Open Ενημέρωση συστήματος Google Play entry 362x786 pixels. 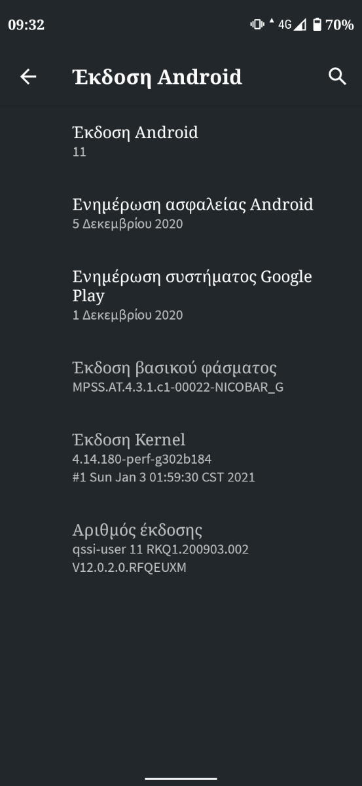tap(181, 295)
